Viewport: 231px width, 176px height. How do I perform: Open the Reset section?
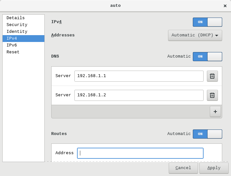pos(23,52)
